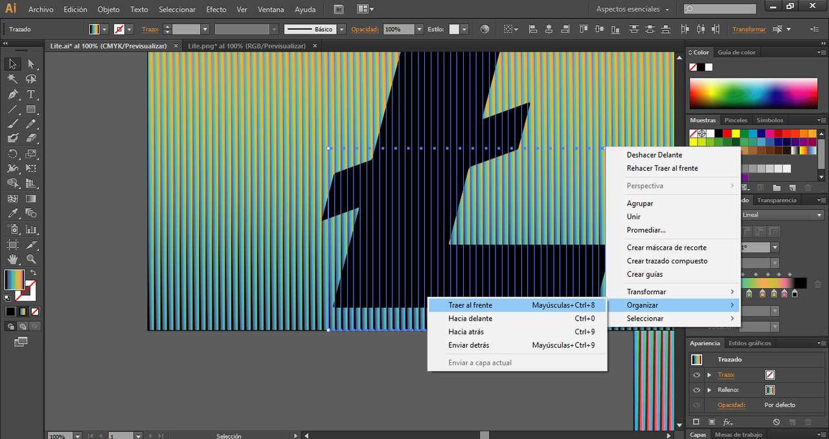Screen dimensions: 829x439
Task: Choose the Direct Selection tool
Action: [x=30, y=64]
